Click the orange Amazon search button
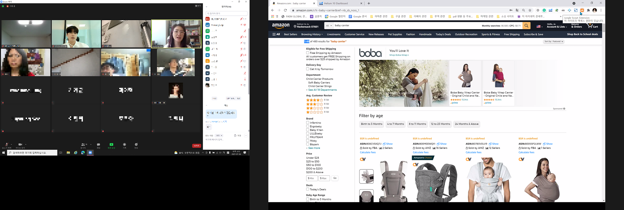This screenshot has width=624, height=210. (x=526, y=26)
